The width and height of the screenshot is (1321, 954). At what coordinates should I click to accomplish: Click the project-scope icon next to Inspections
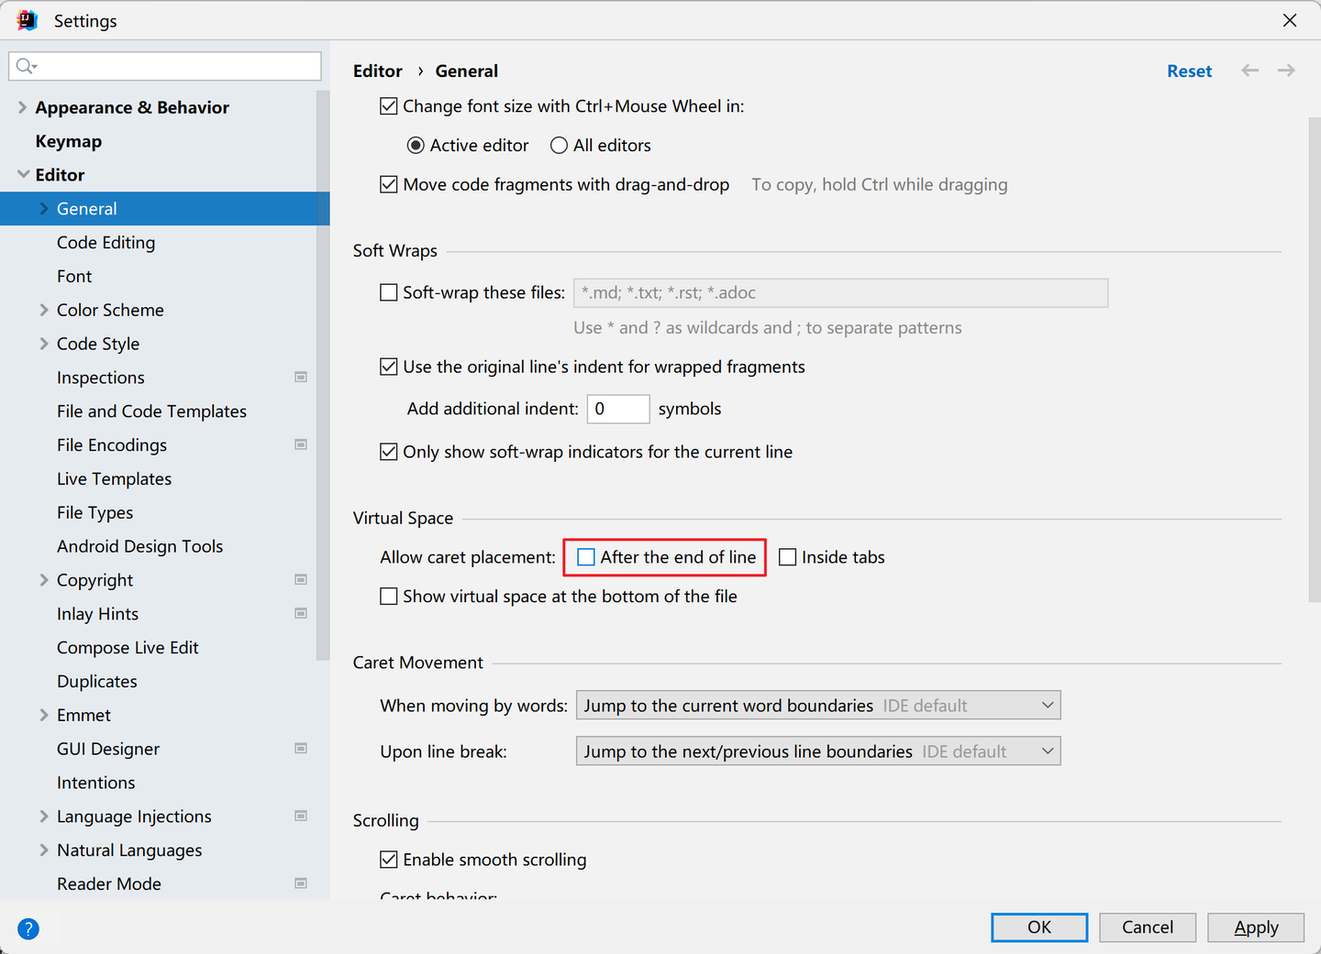[300, 377]
